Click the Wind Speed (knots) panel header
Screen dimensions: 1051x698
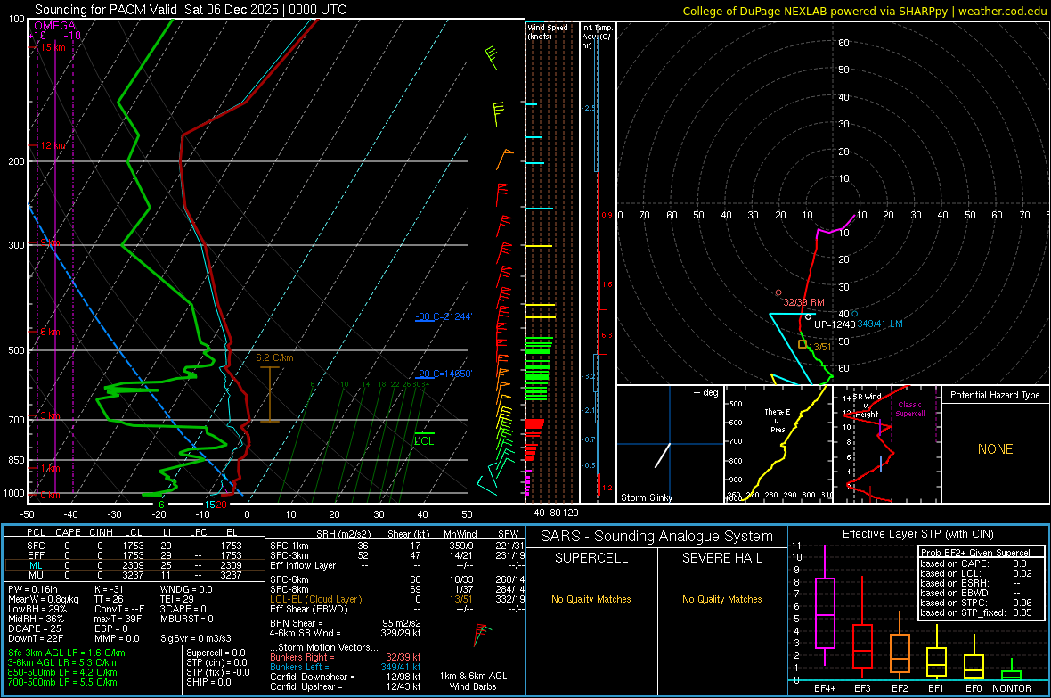547,31
